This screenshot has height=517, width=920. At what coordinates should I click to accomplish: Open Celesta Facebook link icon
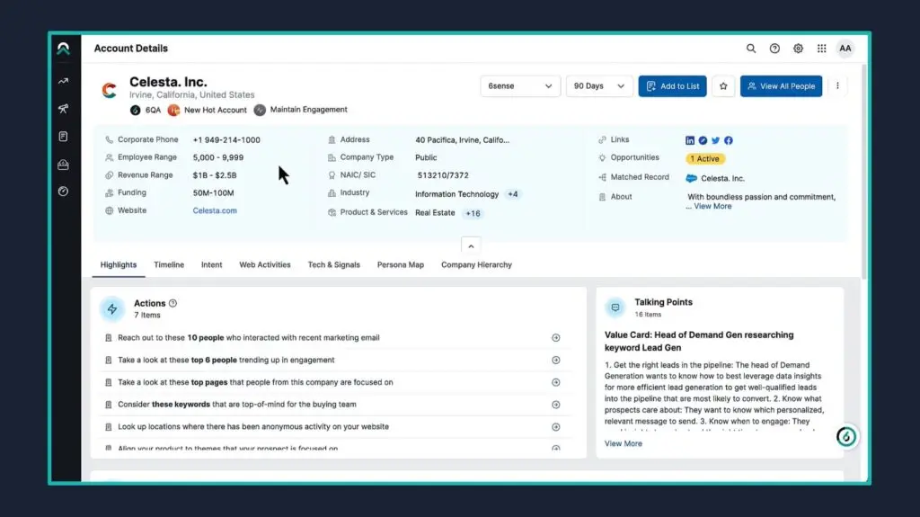coord(728,140)
